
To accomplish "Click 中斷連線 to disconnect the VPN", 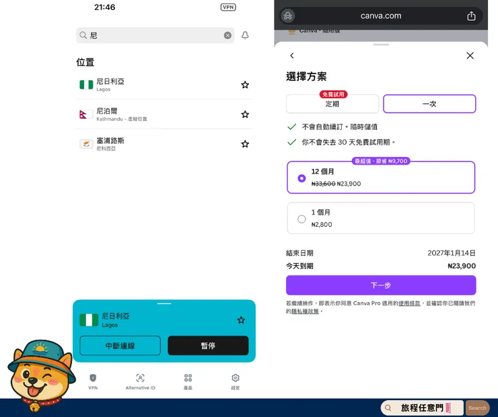I will pyautogui.click(x=120, y=346).
